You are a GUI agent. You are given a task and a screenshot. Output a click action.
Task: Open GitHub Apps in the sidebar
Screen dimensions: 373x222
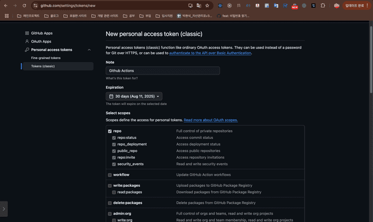[x=41, y=33]
